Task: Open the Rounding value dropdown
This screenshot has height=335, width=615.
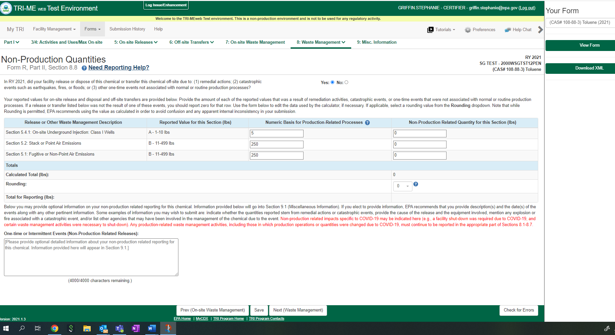Action: [x=402, y=186]
